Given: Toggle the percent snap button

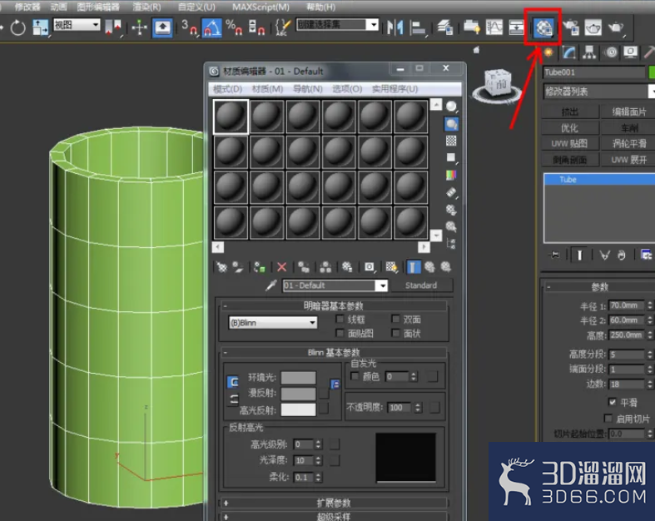Looking at the screenshot, I should pyautogui.click(x=234, y=27).
